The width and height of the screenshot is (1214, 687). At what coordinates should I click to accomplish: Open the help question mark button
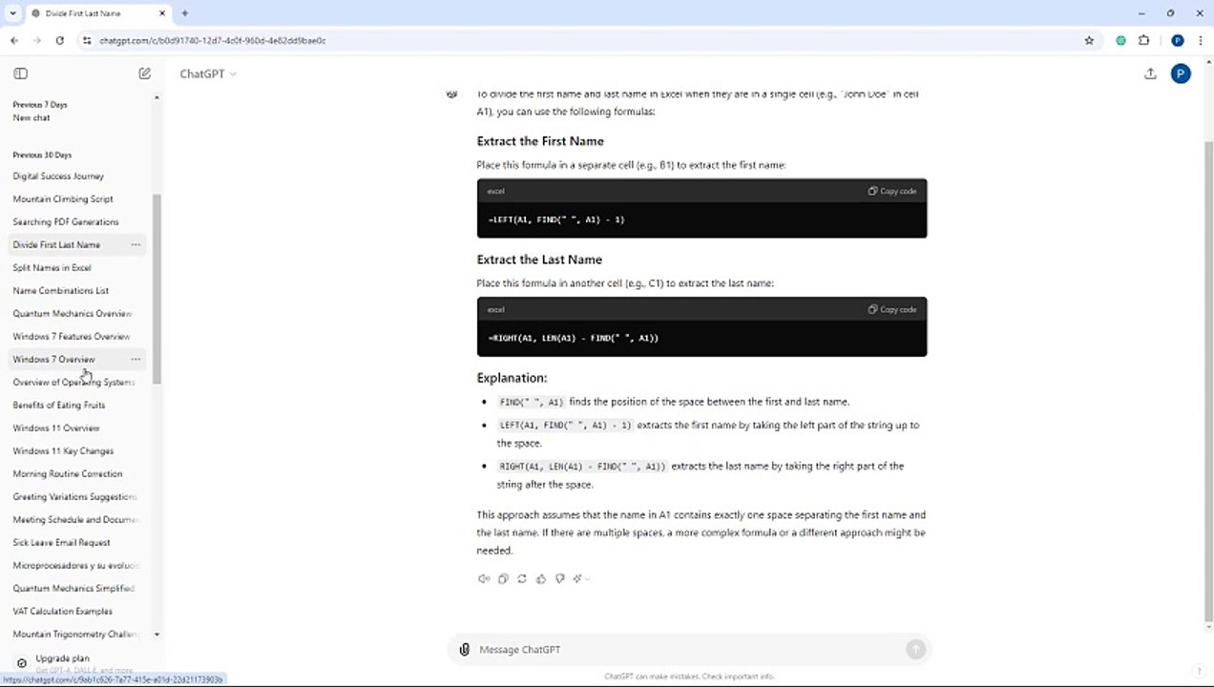[x=1199, y=672]
